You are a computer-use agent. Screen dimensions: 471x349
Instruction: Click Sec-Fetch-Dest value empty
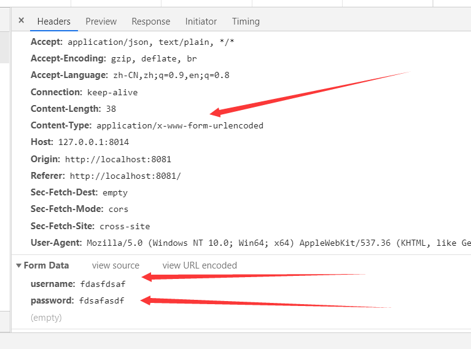pos(115,193)
